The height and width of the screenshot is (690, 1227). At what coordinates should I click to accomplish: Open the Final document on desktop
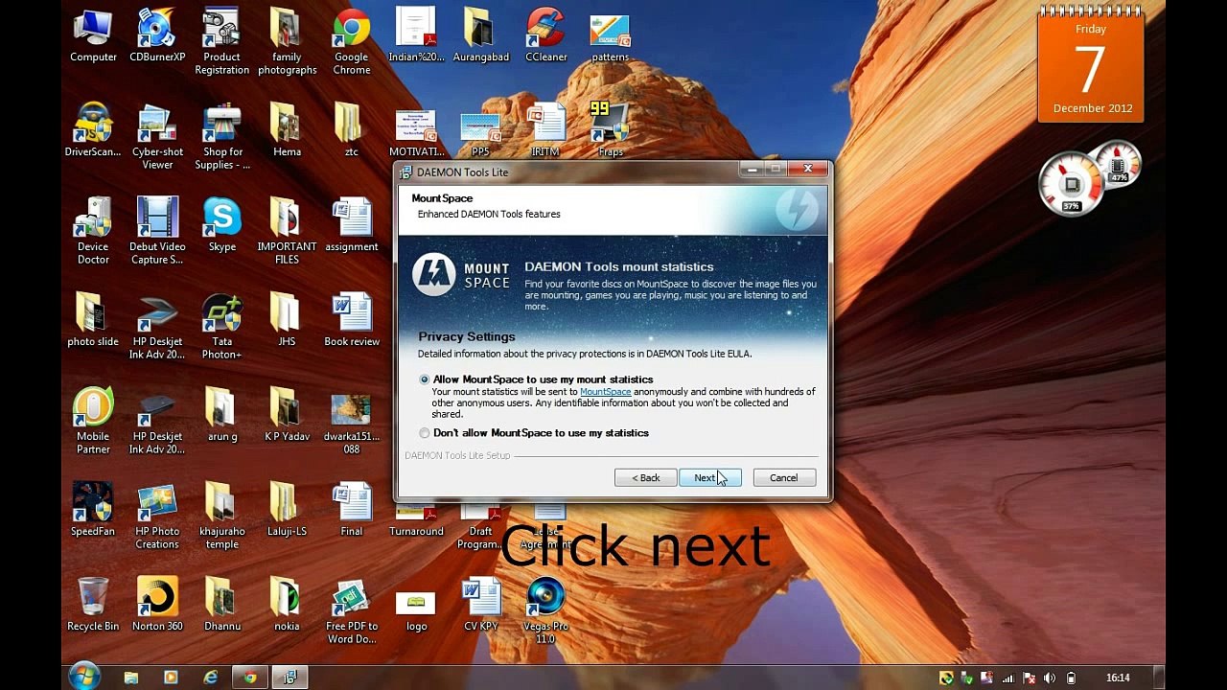(x=352, y=510)
